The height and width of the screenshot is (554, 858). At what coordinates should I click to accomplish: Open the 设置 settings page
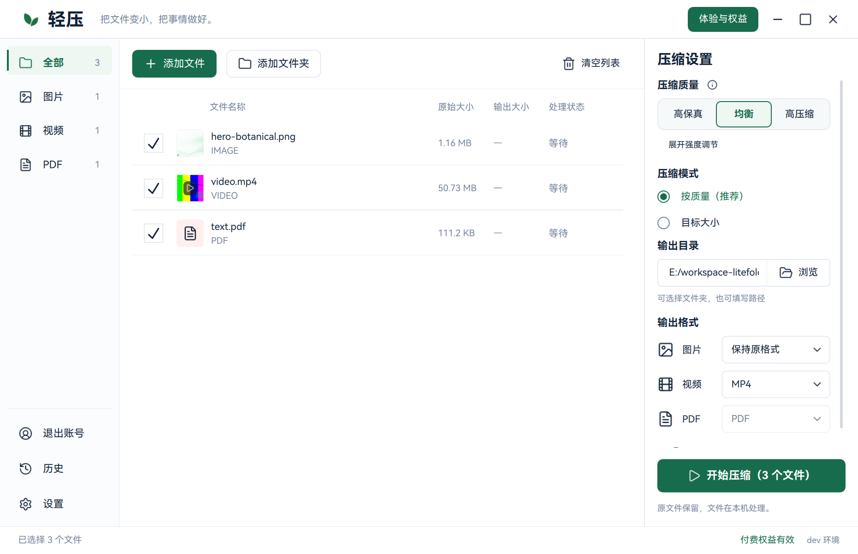click(x=60, y=504)
